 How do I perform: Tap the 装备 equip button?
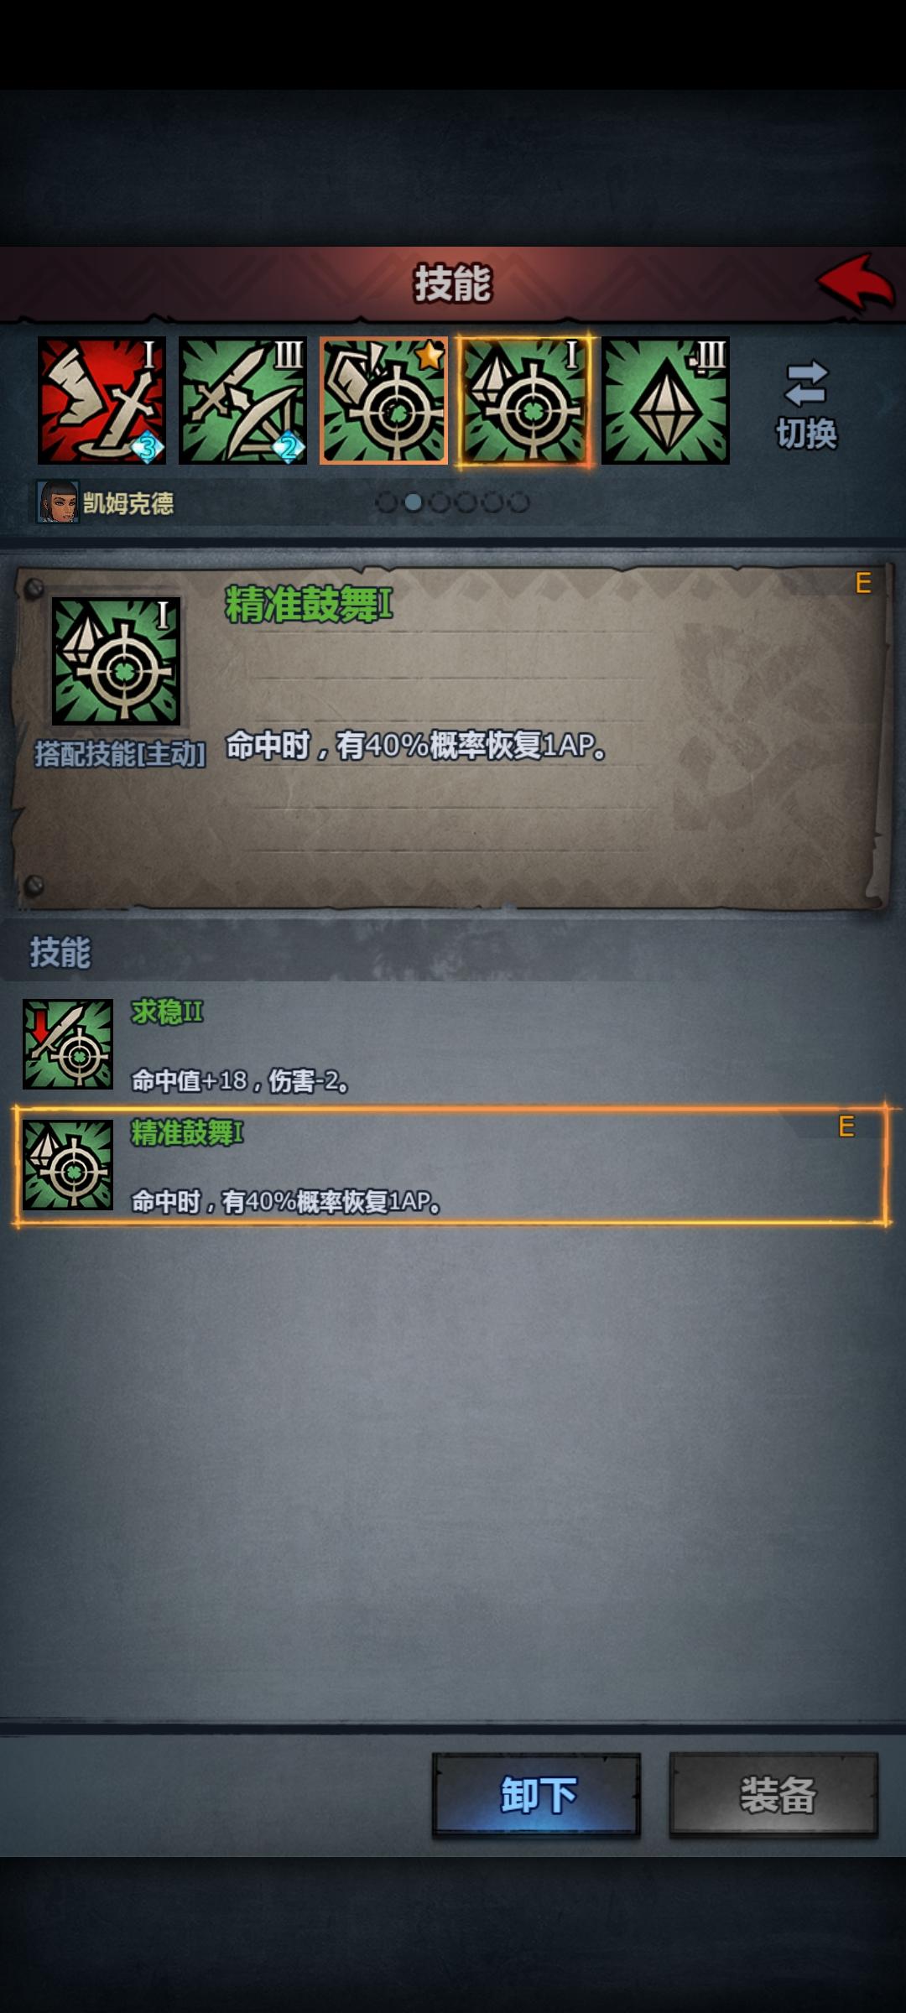(773, 1796)
